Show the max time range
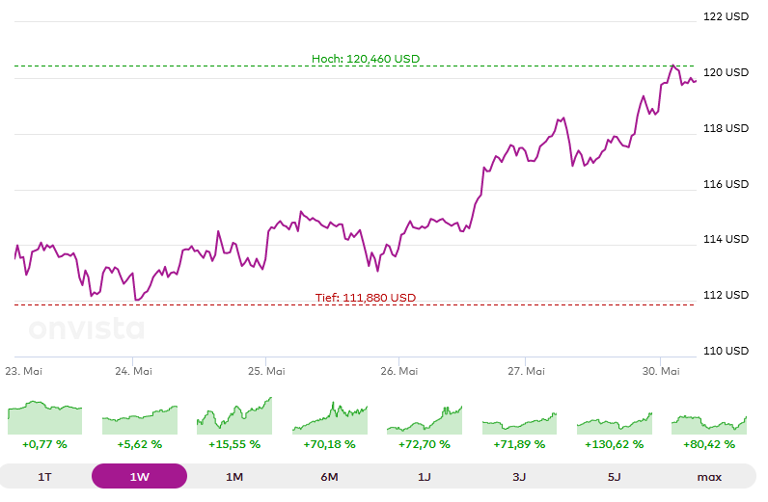 pyautogui.click(x=709, y=476)
